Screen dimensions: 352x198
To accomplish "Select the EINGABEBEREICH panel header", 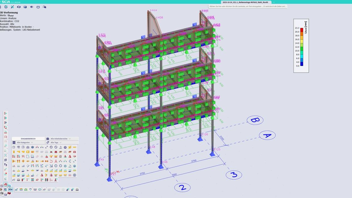I will coord(28,138).
